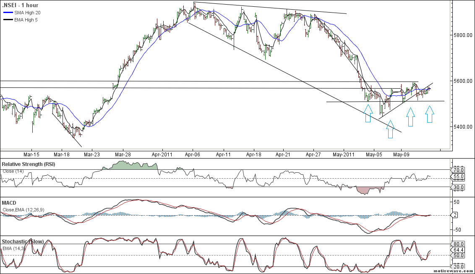
Task: Click the MACD panel title
Action: [x=9, y=203]
